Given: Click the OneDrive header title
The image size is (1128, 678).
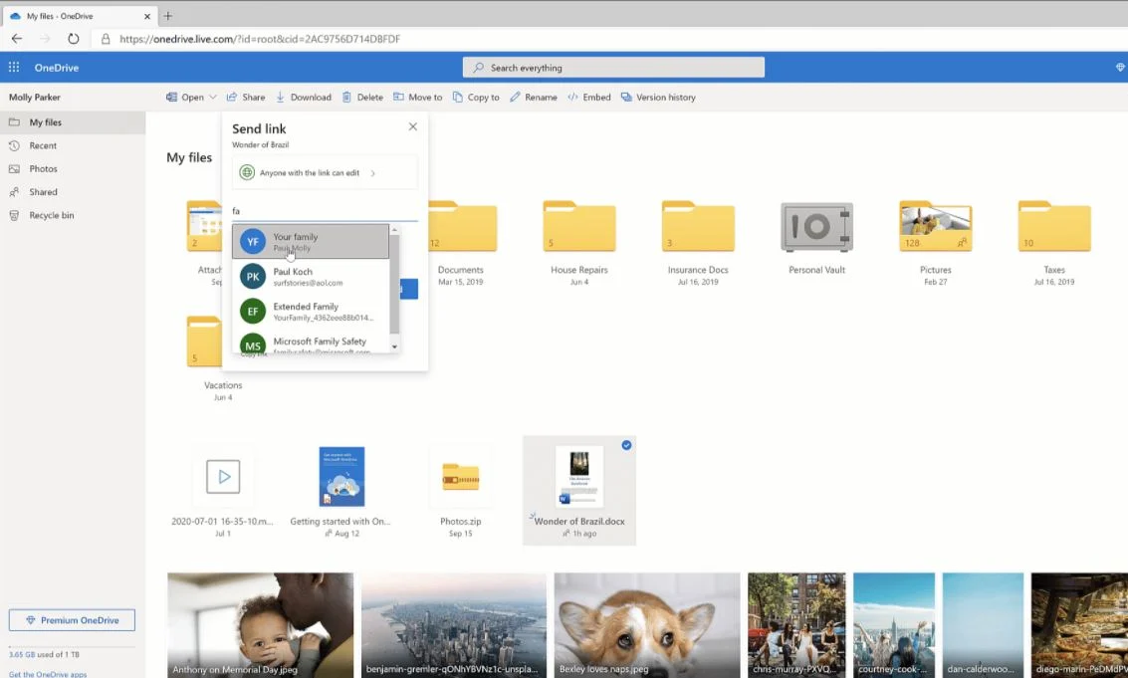Looking at the screenshot, I should coord(56,68).
